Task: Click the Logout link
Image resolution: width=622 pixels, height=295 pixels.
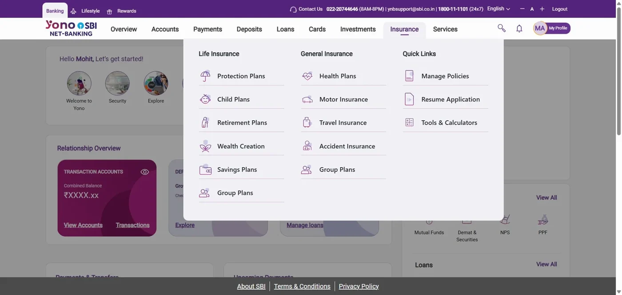Action: (x=560, y=9)
